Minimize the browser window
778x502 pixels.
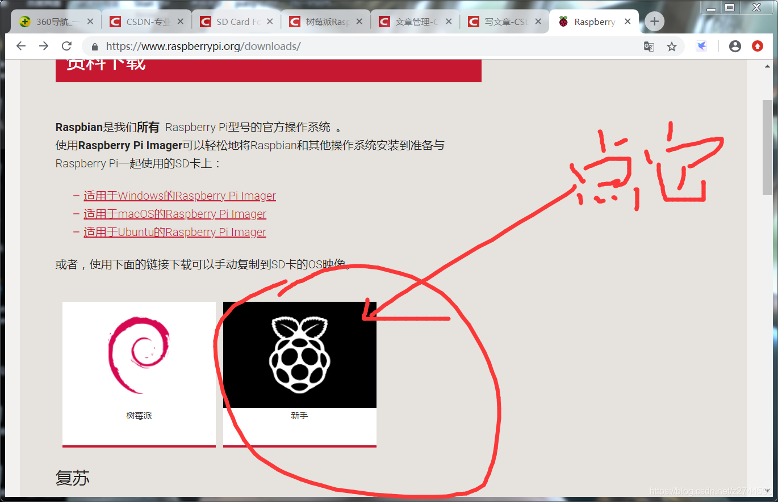point(712,7)
